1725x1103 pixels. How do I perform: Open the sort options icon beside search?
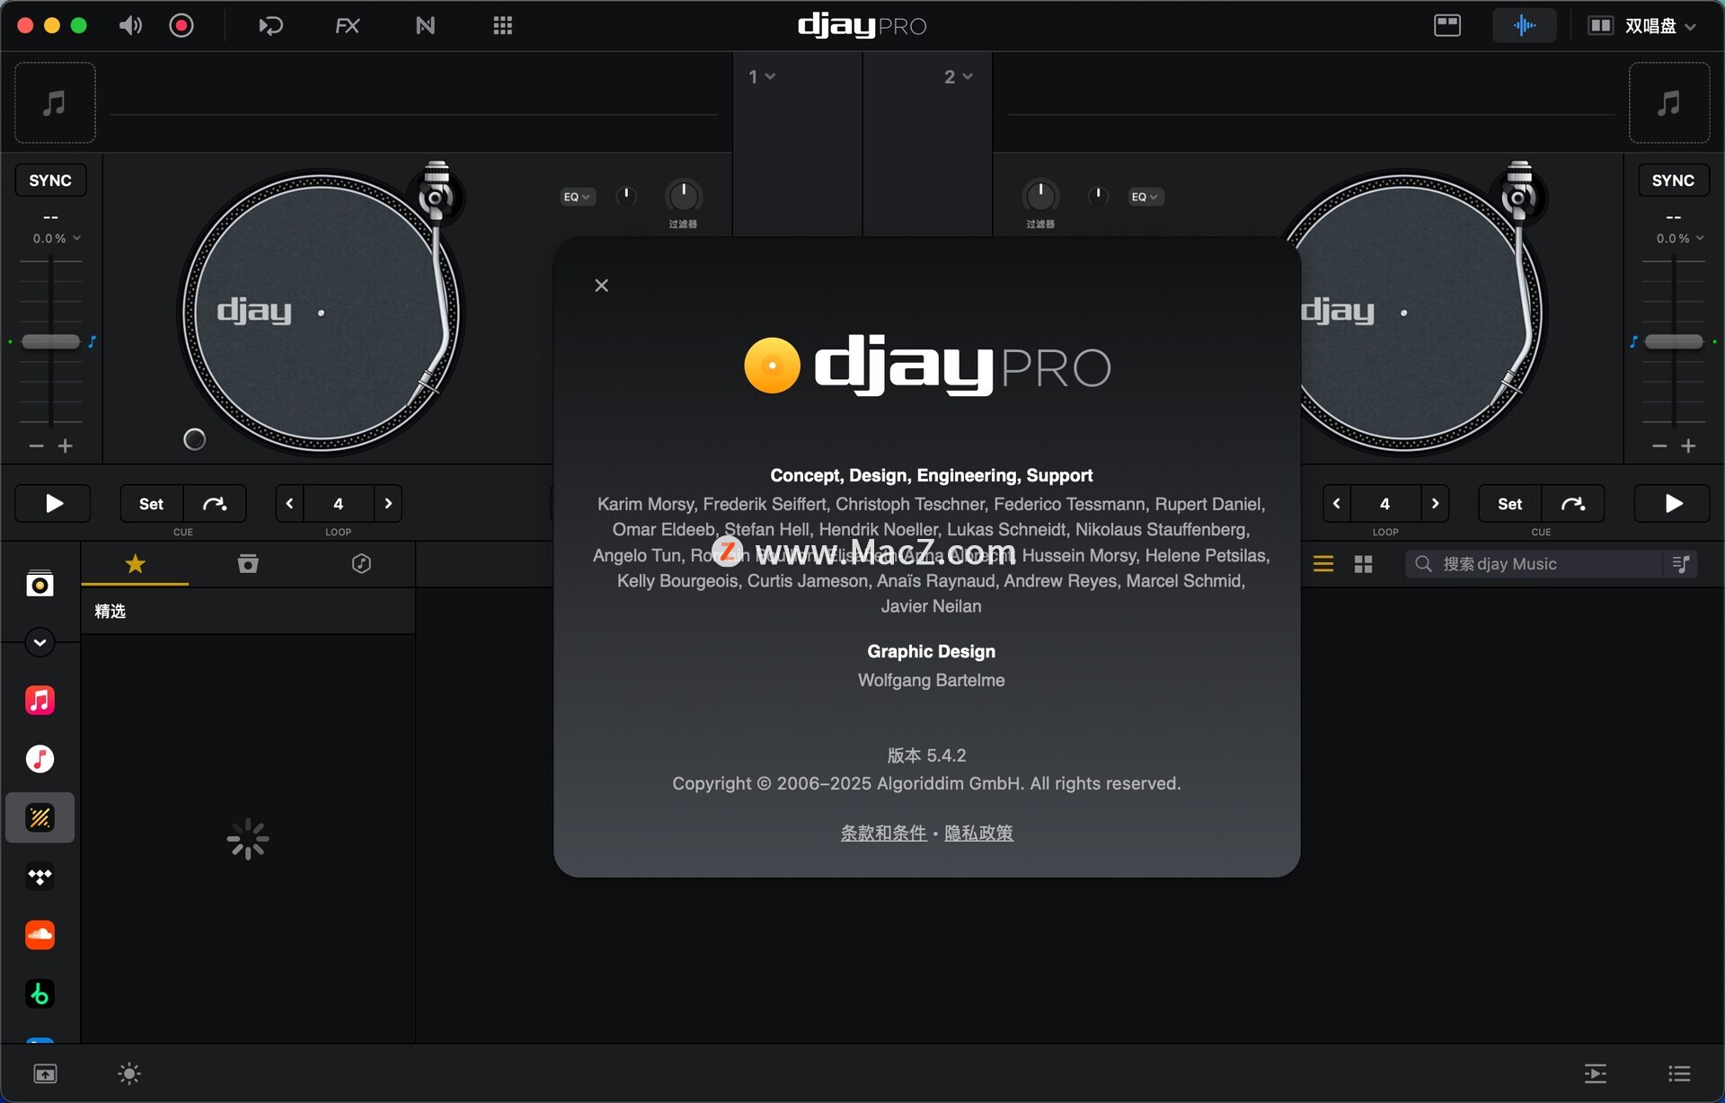pyautogui.click(x=1680, y=563)
